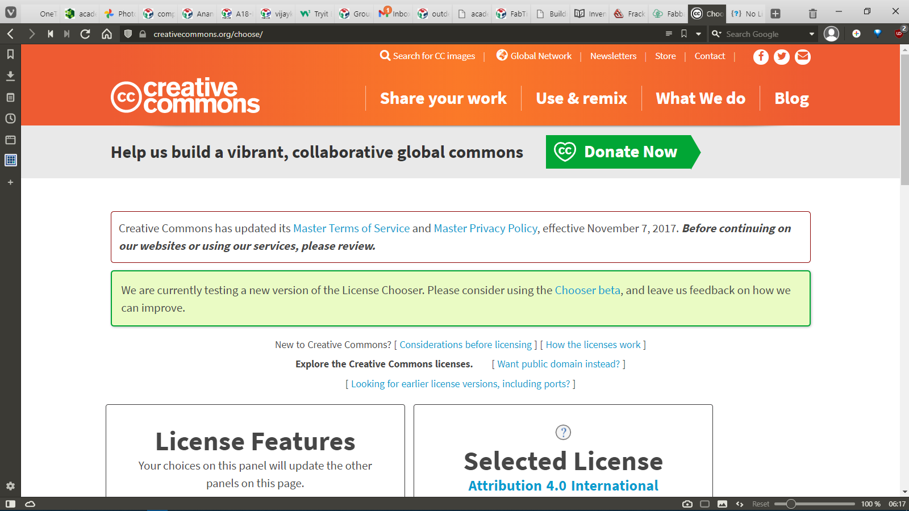The height and width of the screenshot is (511, 909).
Task: Switch to the Frack tab
Action: [629, 14]
